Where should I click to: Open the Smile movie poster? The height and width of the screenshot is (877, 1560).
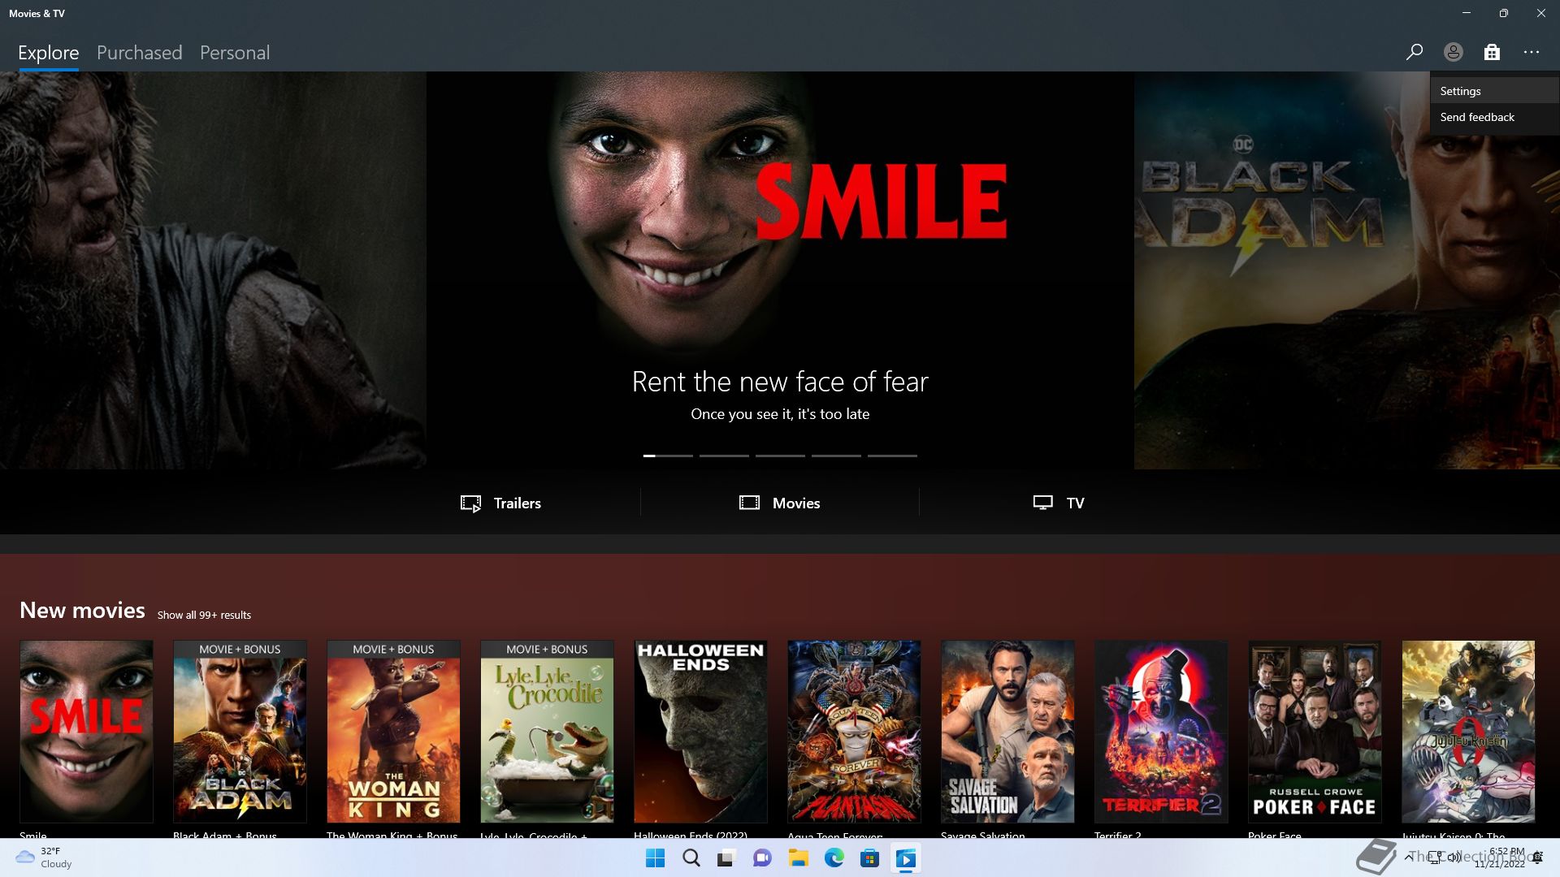click(86, 732)
